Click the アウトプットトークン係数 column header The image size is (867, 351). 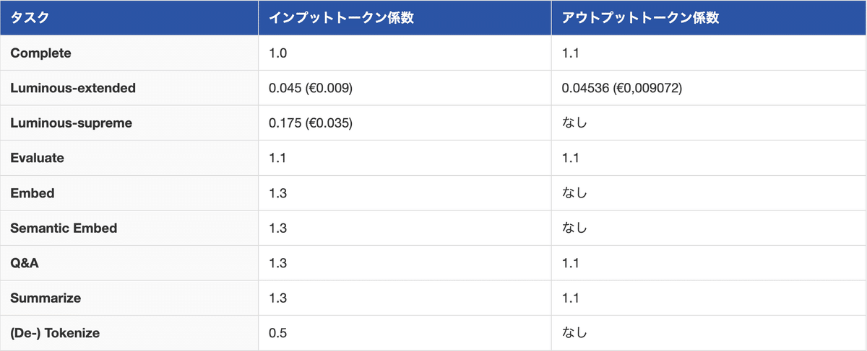[x=640, y=18]
